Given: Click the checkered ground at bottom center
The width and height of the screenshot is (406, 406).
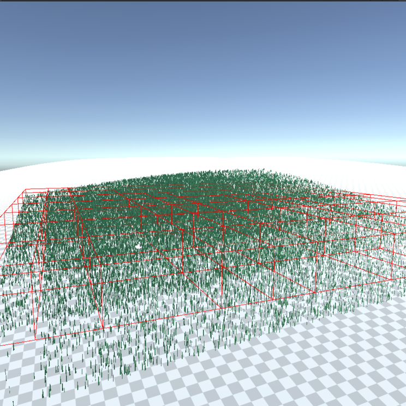Looking at the screenshot, I should point(218,382).
